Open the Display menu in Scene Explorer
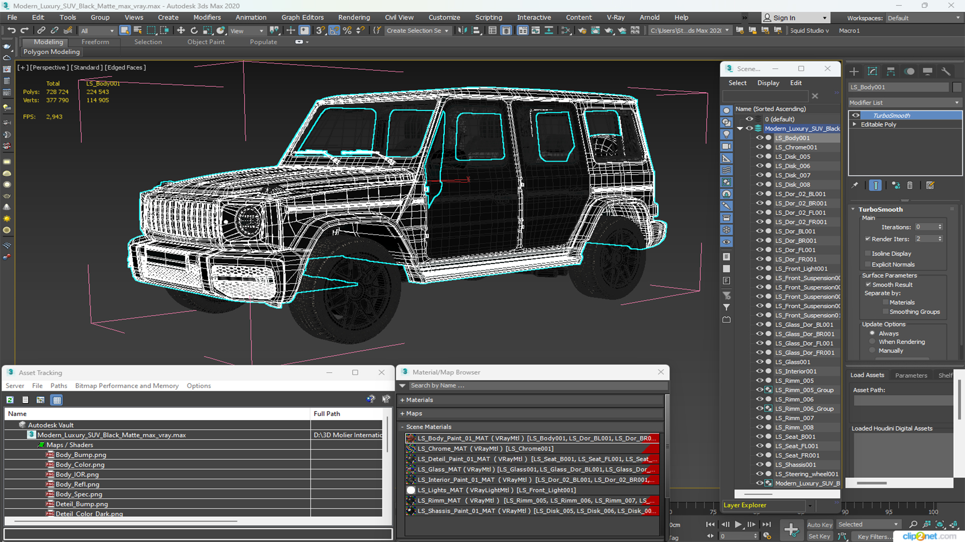This screenshot has width=965, height=542. [x=768, y=83]
